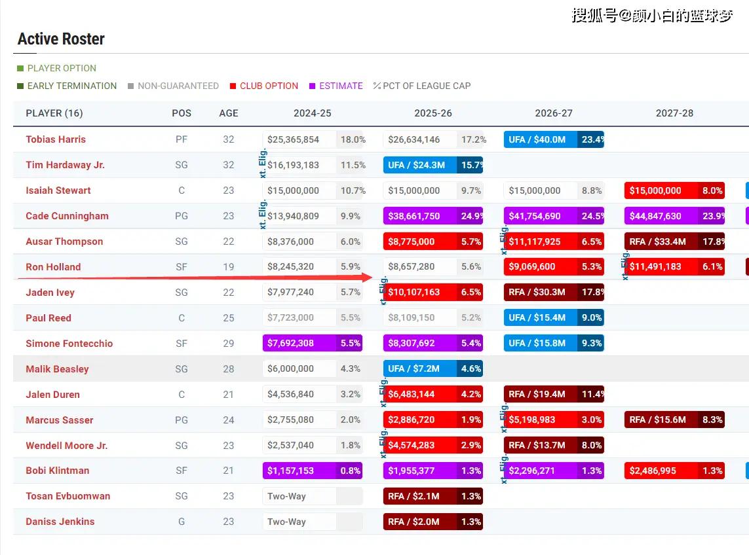Click the green Player Option legend swatch
This screenshot has height=555, width=749.
[20, 68]
